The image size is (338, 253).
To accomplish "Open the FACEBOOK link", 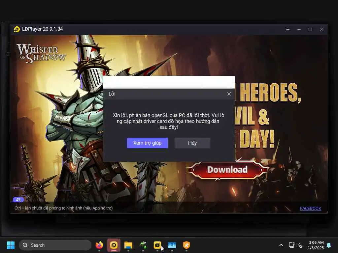I will pos(310,208).
